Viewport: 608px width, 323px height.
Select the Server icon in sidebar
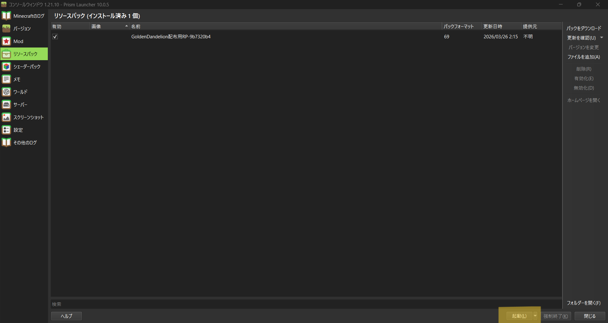(x=6, y=104)
